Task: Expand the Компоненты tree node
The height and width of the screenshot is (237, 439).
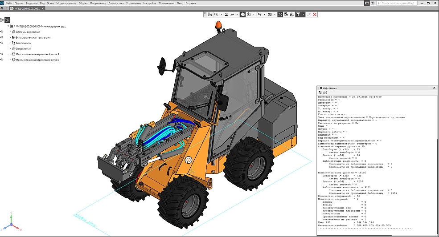Action: [x=10, y=43]
